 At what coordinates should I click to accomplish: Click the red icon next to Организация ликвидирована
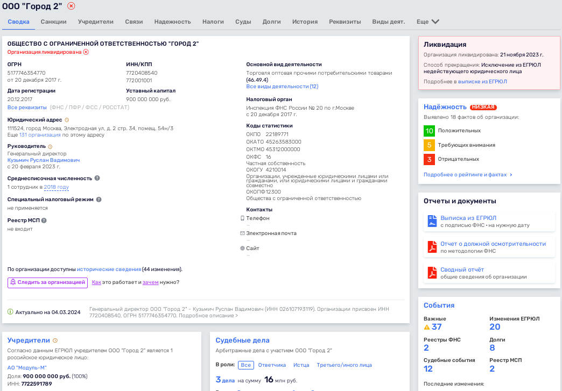[86, 52]
